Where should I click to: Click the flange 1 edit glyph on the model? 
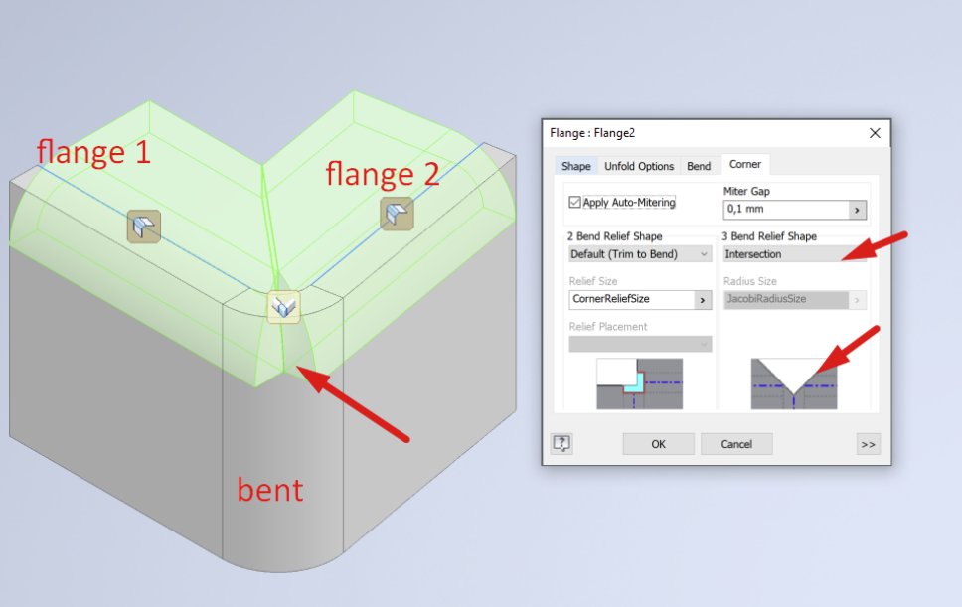(143, 226)
